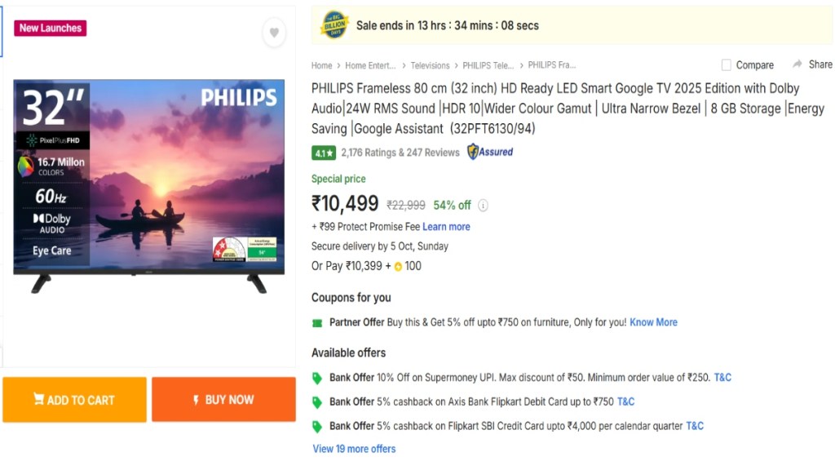
Task: Open T&C for Supermoney UPI offer
Action: [x=722, y=378]
